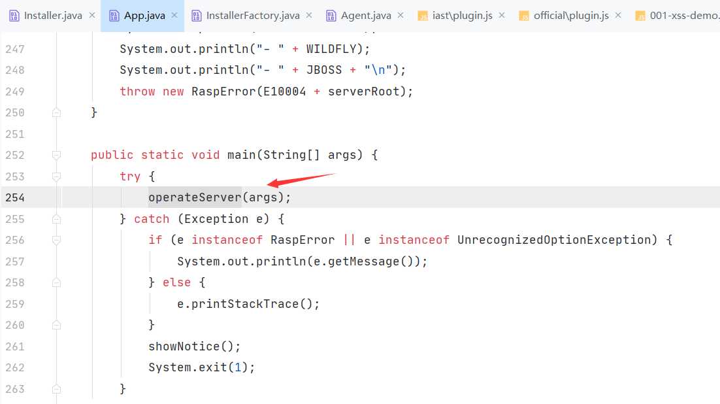The height and width of the screenshot is (404, 720).
Task: Close the iast\plugin.js tab
Action: 501,15
